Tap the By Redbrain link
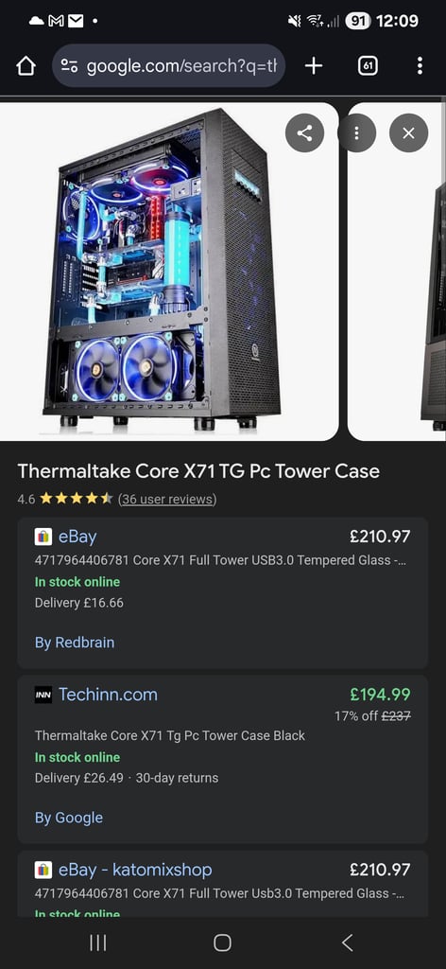Viewport: 446px width, 969px height. pos(75,643)
